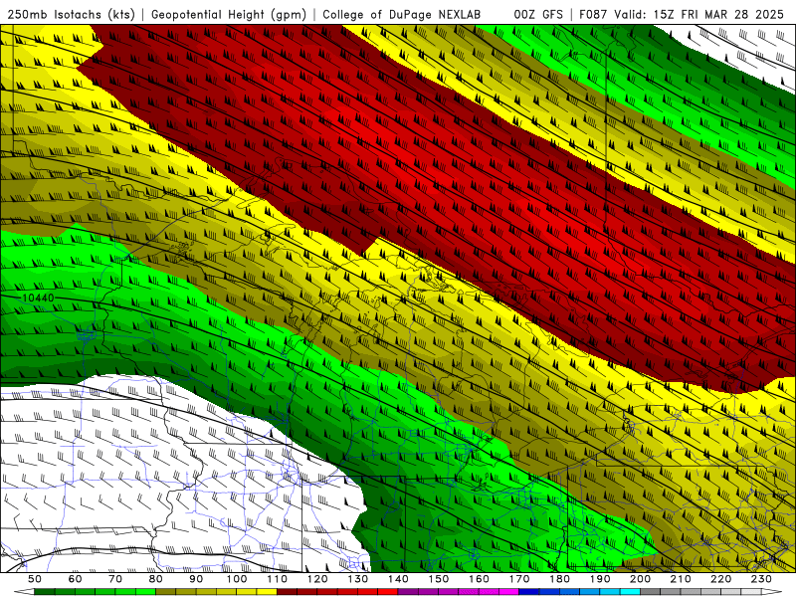This screenshot has width=796, height=597.
Task: Click the '150' value on the color scale
Action: click(x=439, y=579)
